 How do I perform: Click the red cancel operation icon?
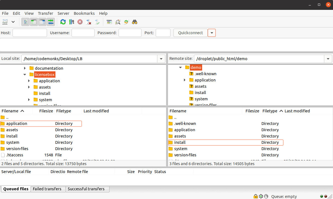coord(80,22)
